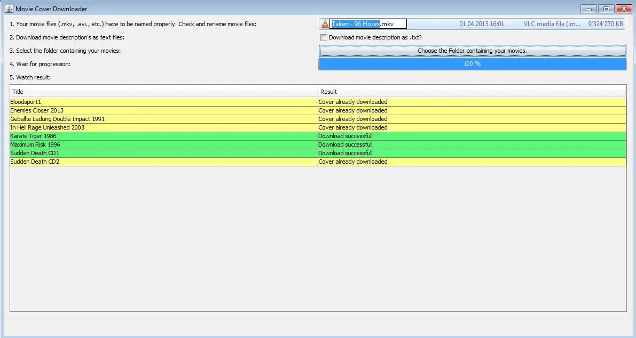
Task: Select Enemies Closer 2013 title cell
Action: pyautogui.click(x=164, y=110)
